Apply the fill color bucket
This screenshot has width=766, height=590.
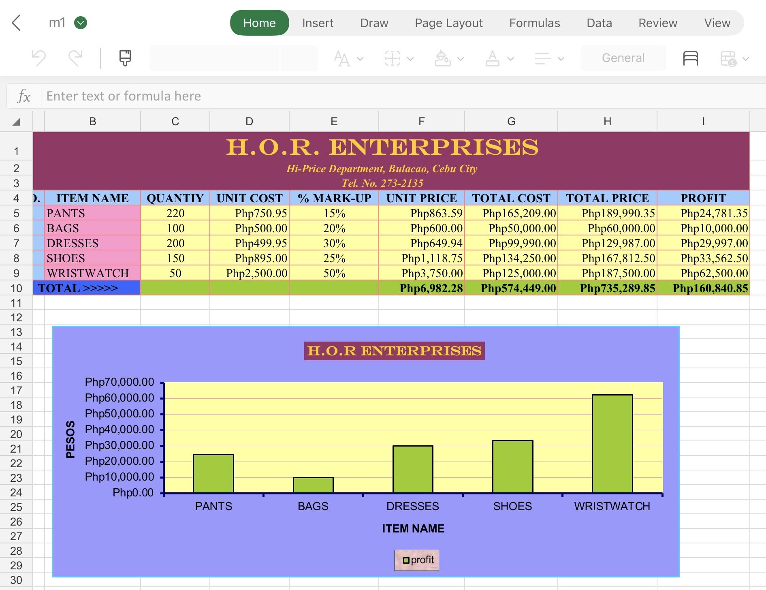pos(442,58)
